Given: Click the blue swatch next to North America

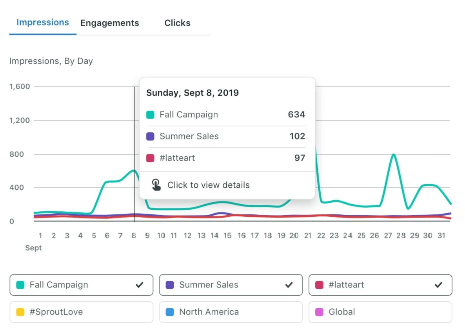Looking at the screenshot, I should tap(170, 312).
